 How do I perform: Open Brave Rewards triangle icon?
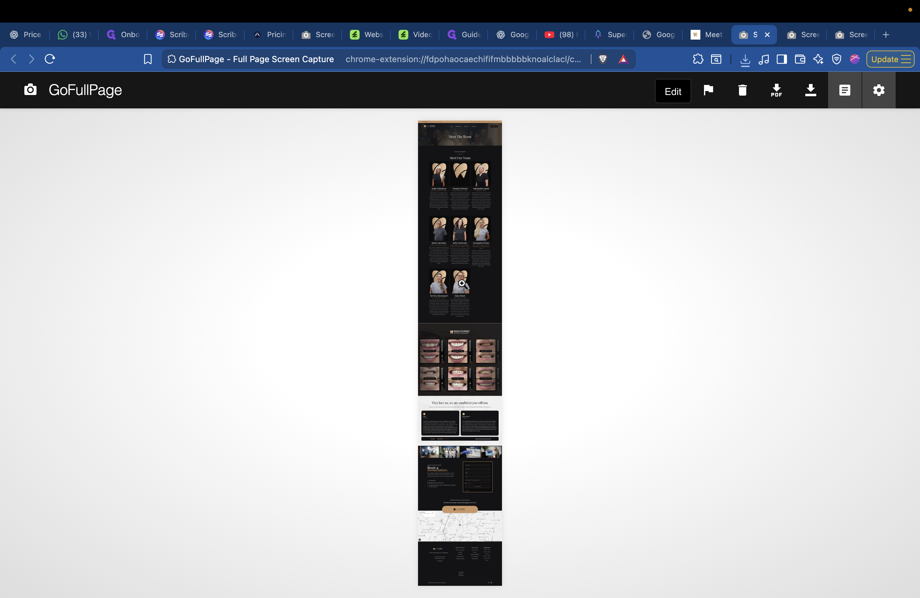point(623,59)
